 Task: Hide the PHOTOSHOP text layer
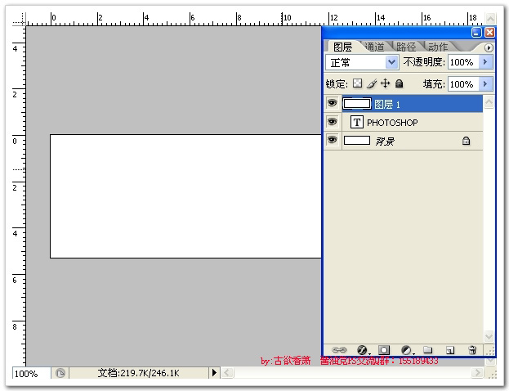coord(332,122)
